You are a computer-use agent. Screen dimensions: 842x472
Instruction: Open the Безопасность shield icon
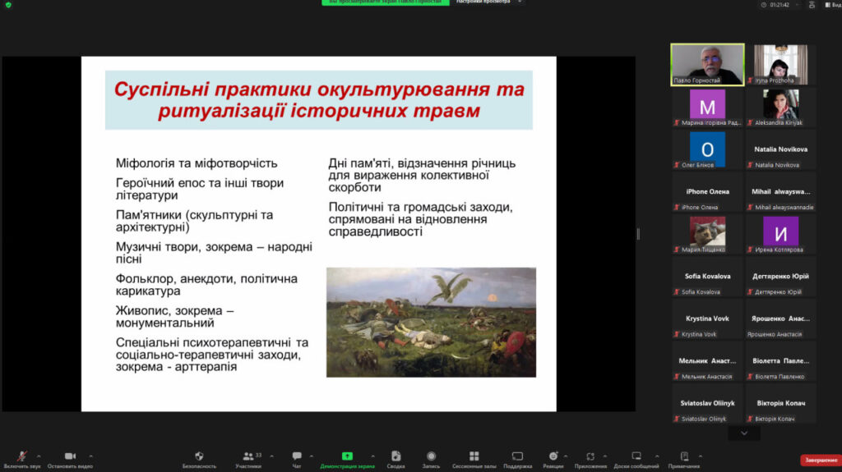(x=199, y=456)
